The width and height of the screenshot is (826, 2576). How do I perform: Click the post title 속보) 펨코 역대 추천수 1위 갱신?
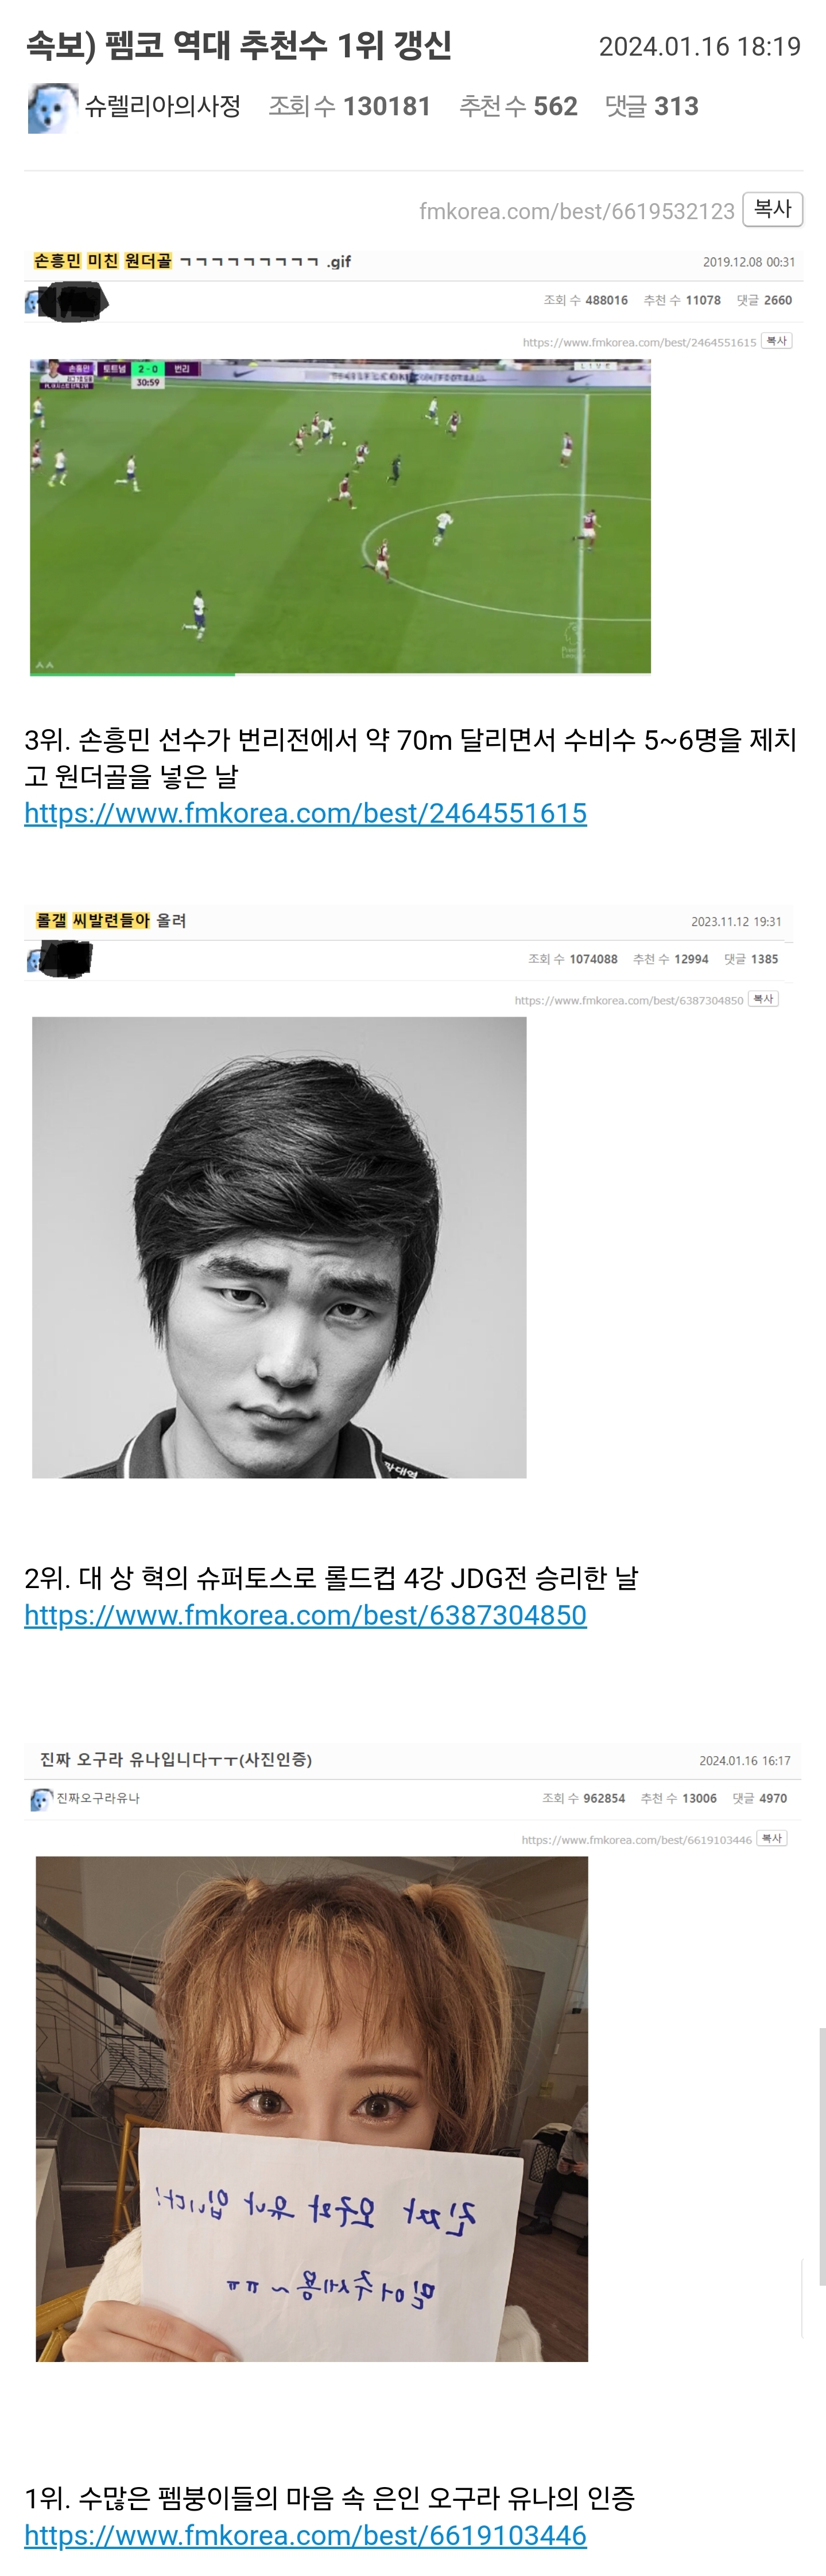(x=239, y=45)
